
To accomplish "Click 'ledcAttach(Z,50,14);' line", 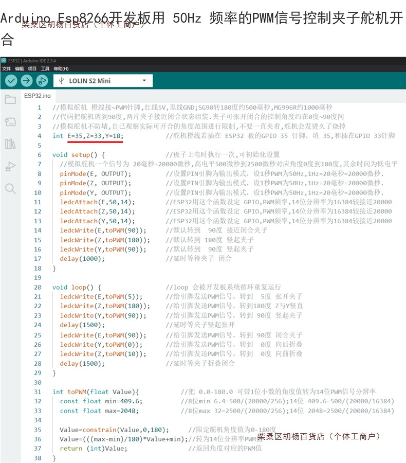I will coord(97,211).
